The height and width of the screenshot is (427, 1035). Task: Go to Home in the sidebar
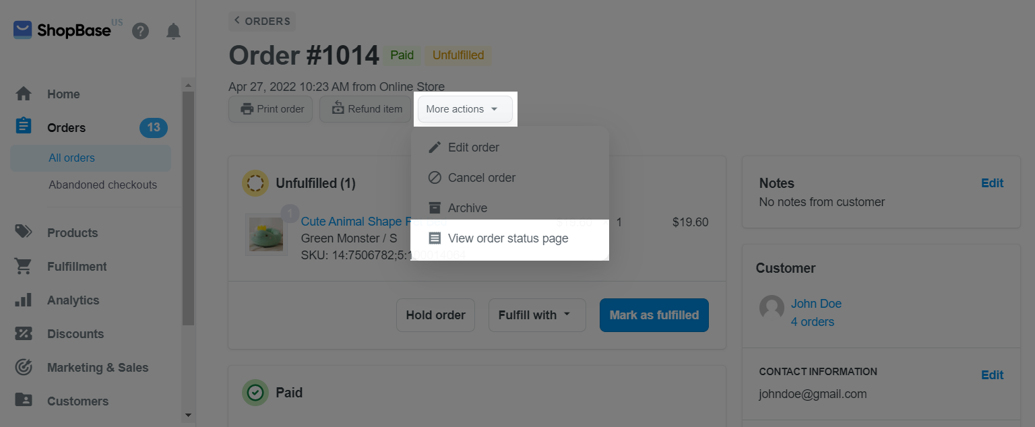click(63, 94)
